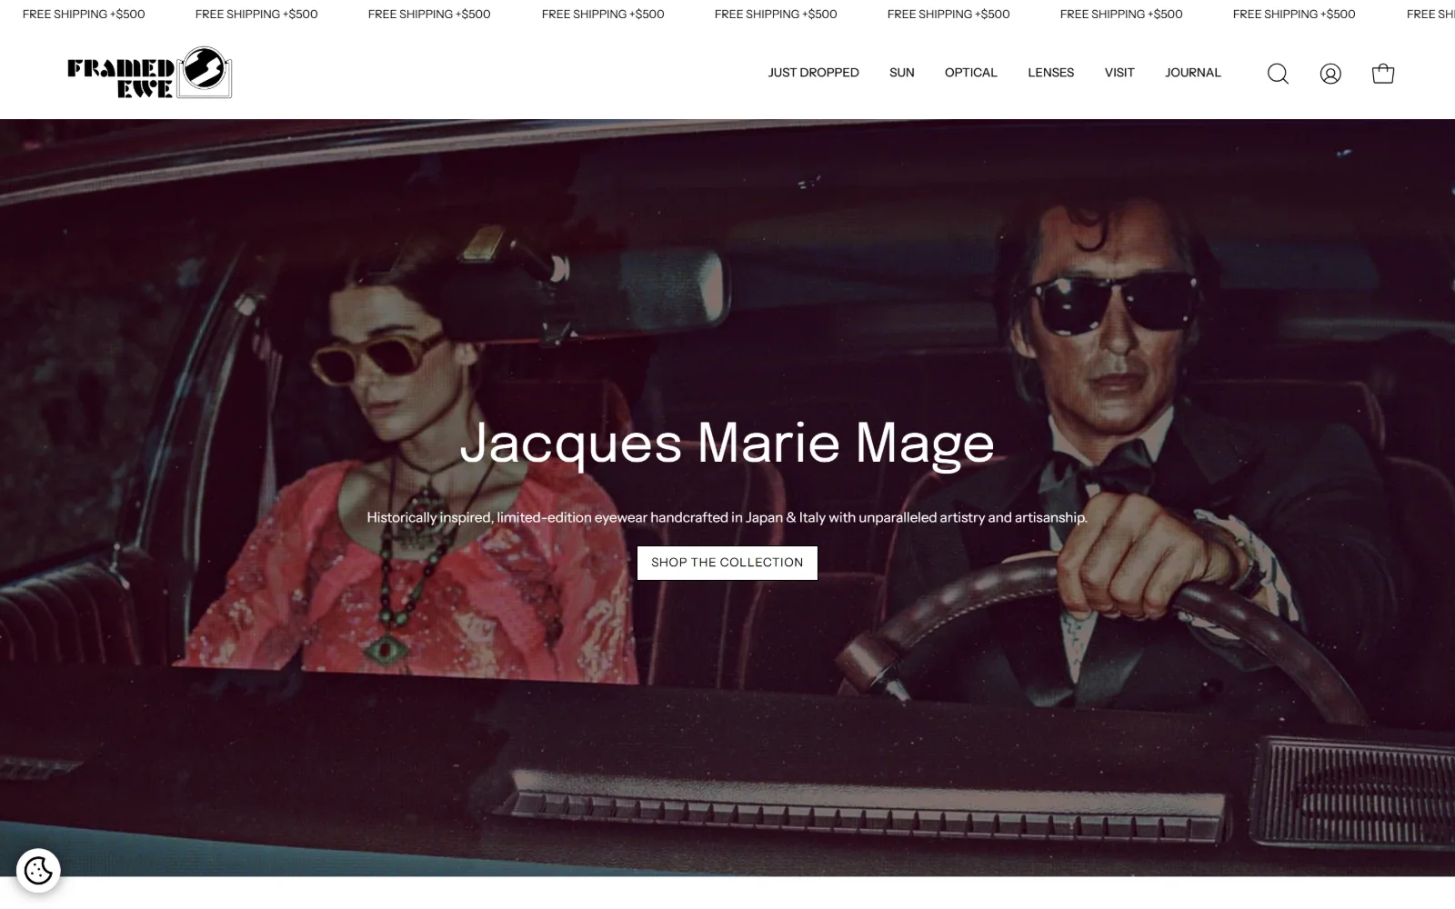Open the shopping bag cart icon
Viewport: 1455px width, 909px height.
tap(1383, 74)
